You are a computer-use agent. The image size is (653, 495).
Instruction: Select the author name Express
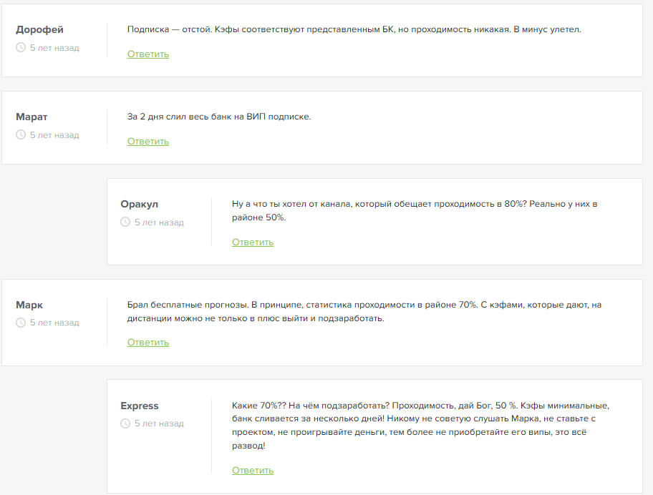[140, 406]
